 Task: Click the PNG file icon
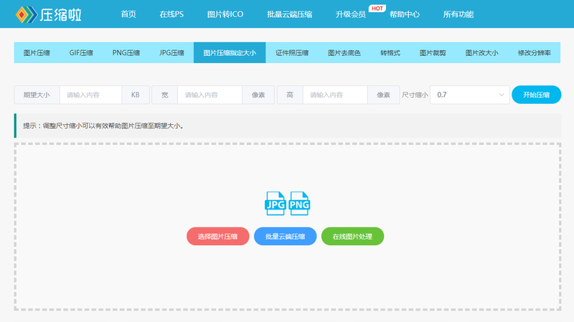pyautogui.click(x=299, y=204)
